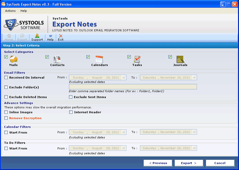
Task: Tick the Exclude Folder(s) checkbox
Action: point(6,87)
